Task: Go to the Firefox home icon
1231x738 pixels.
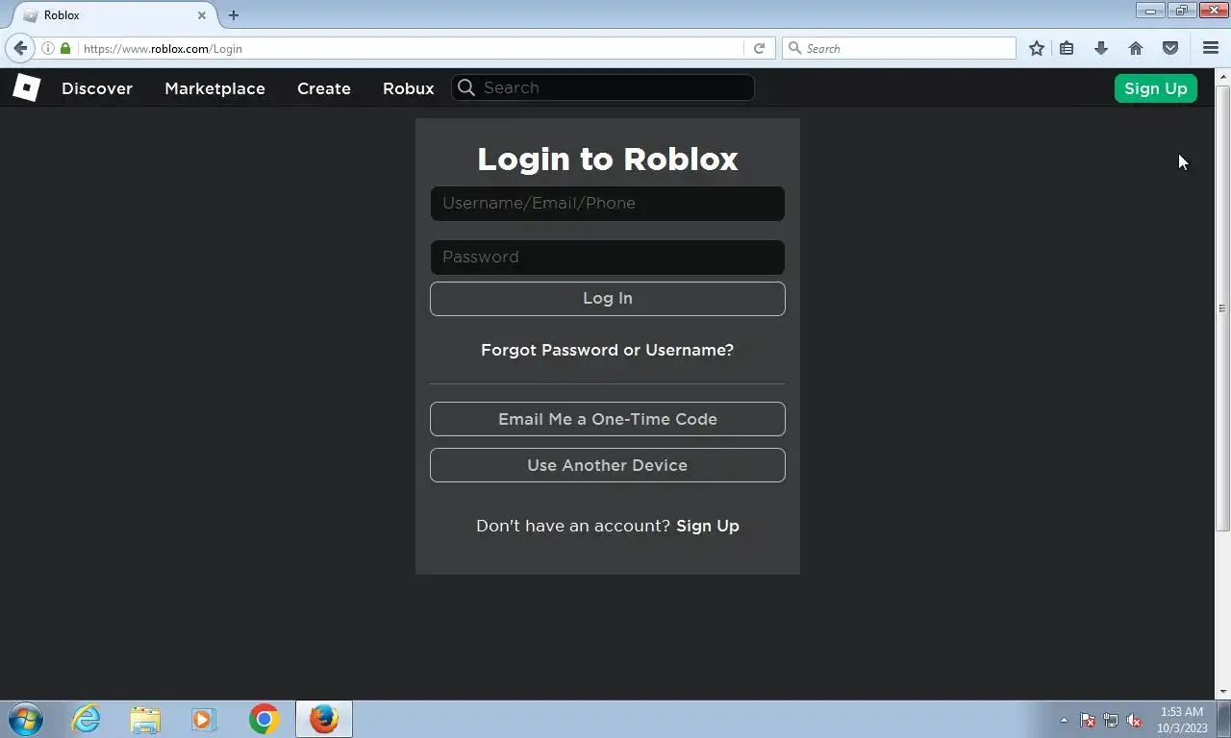Action: (x=1136, y=48)
